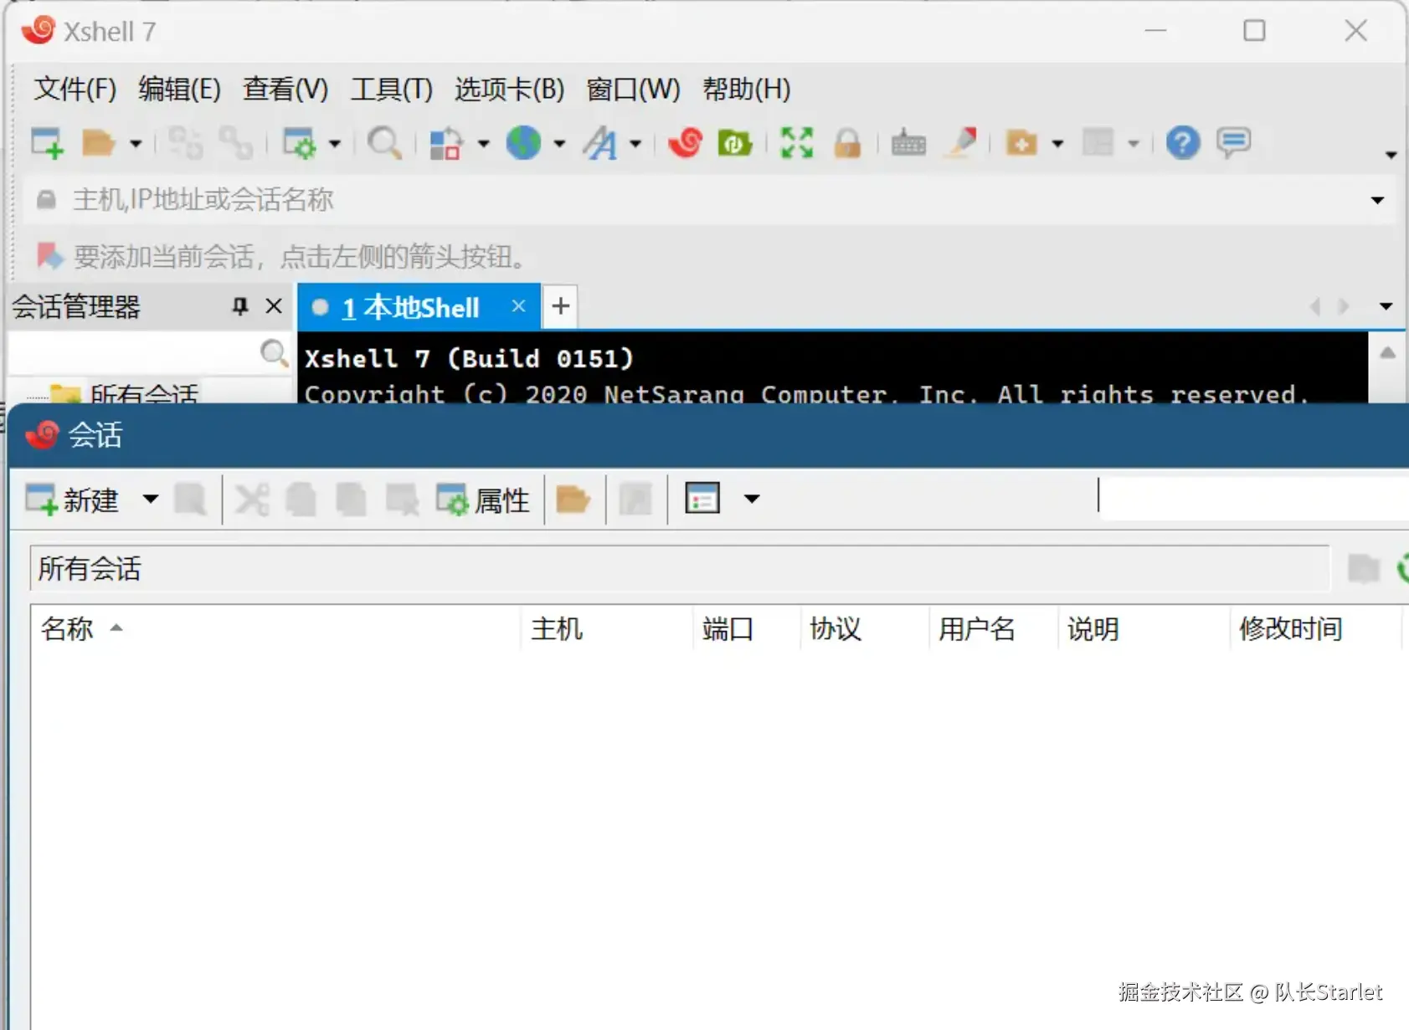Open the 窗口(W) menu
Screen dimensions: 1409x1030
point(633,89)
